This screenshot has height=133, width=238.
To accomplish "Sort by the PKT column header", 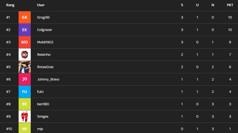I will pos(230,5).
